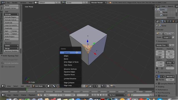Screen dimensions: 178x100
Task: Choose Edges in the Delete menu
Action: tap(70, 56)
